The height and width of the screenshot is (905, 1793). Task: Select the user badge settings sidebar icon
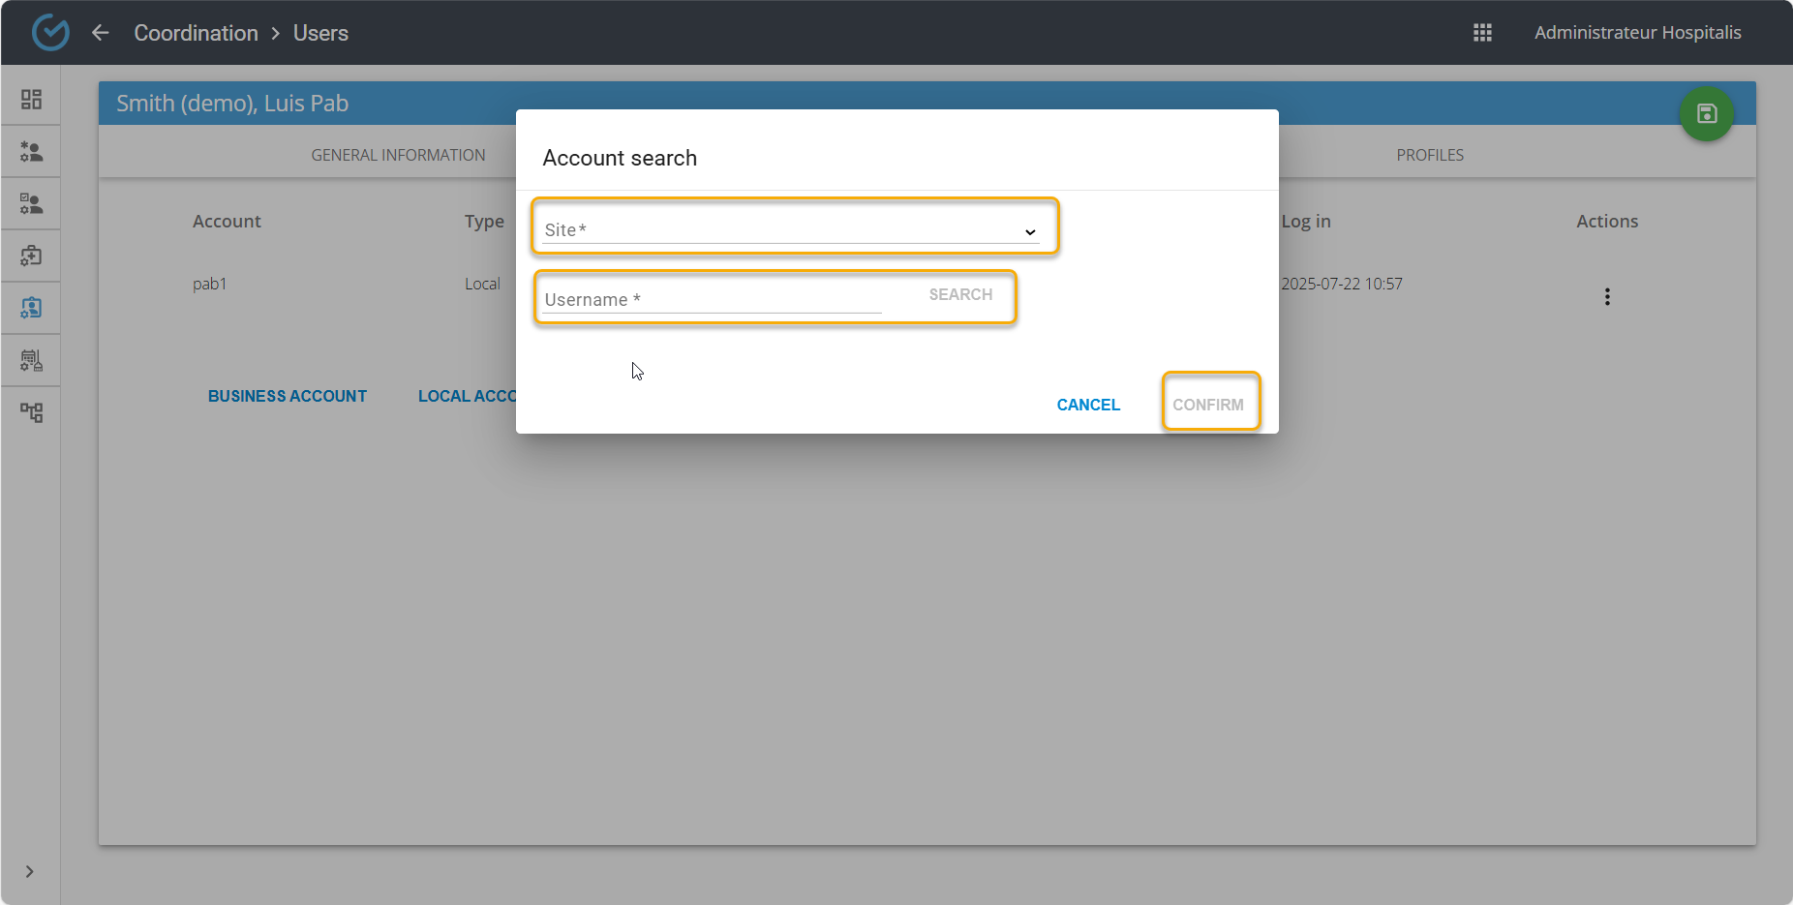tap(31, 309)
